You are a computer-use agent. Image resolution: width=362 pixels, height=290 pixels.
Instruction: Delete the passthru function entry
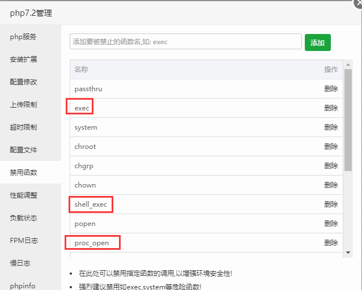pos(331,89)
